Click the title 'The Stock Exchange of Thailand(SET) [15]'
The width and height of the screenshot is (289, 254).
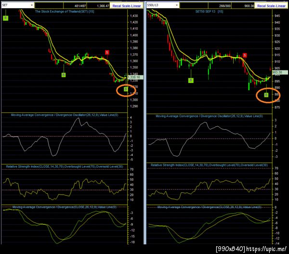coord(65,12)
